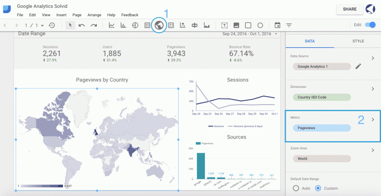Add a date range control
Viewport: 381px width, 196px height.
pos(277,25)
